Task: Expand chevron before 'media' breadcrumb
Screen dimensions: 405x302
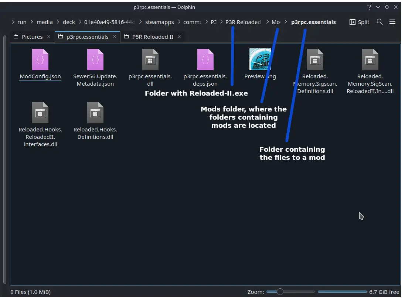Action: click(x=32, y=22)
